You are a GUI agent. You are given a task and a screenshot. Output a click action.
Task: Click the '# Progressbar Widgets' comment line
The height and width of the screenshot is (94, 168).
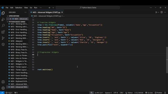[48, 52]
